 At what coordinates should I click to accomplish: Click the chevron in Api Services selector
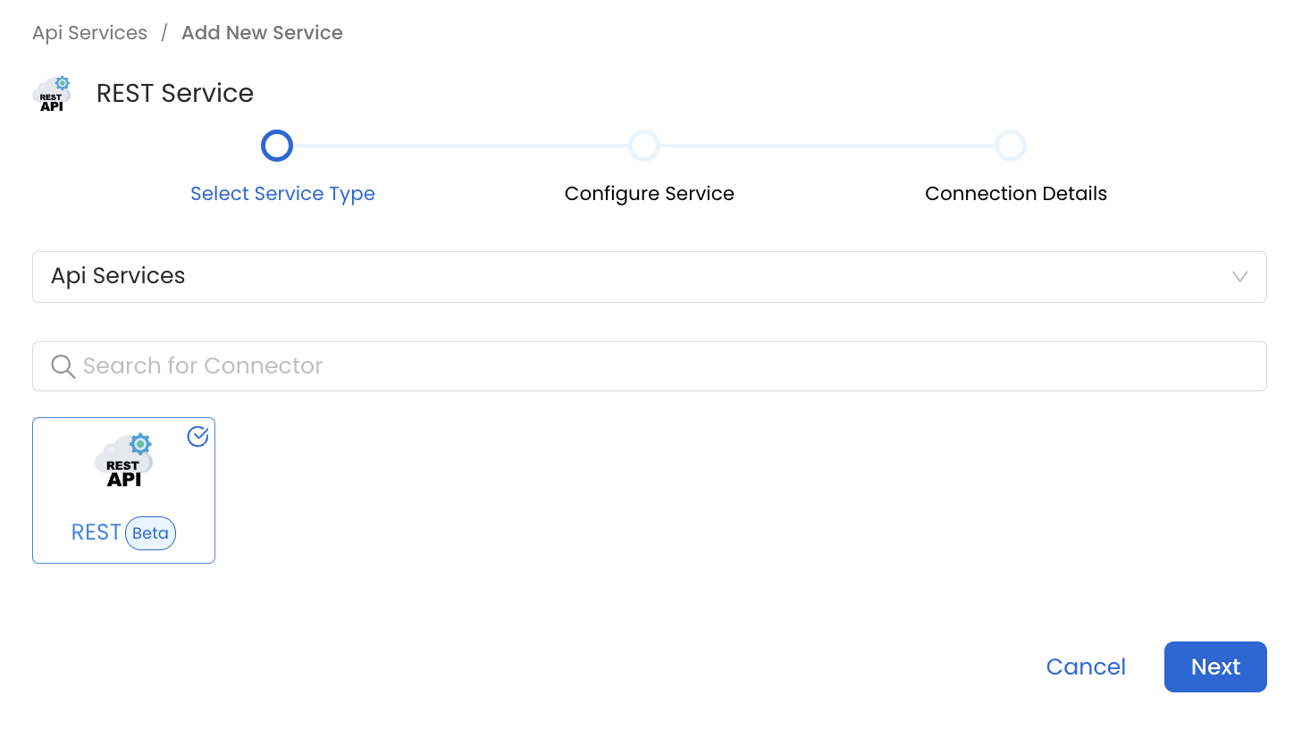coord(1239,277)
